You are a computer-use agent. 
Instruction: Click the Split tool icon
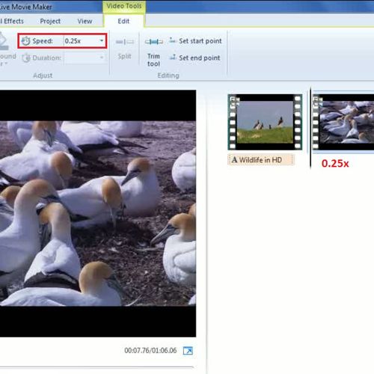(124, 42)
